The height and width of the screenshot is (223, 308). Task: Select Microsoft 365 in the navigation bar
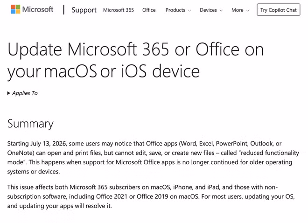(x=119, y=10)
